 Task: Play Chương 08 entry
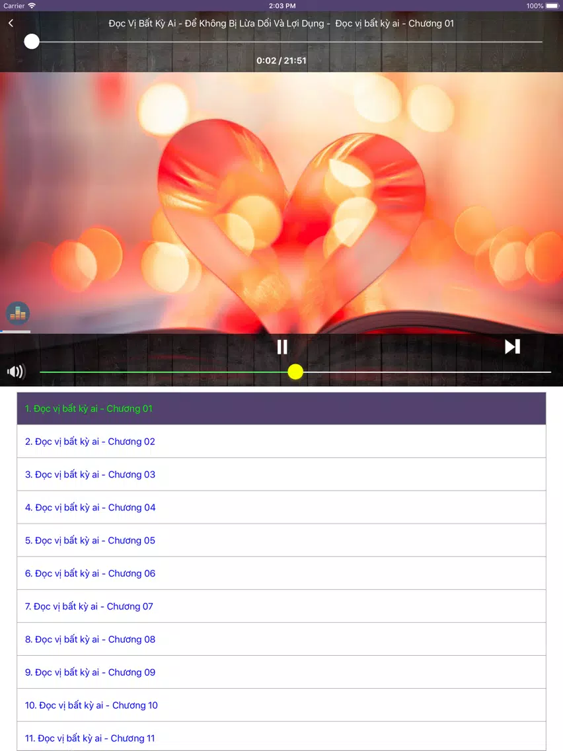pos(281,639)
